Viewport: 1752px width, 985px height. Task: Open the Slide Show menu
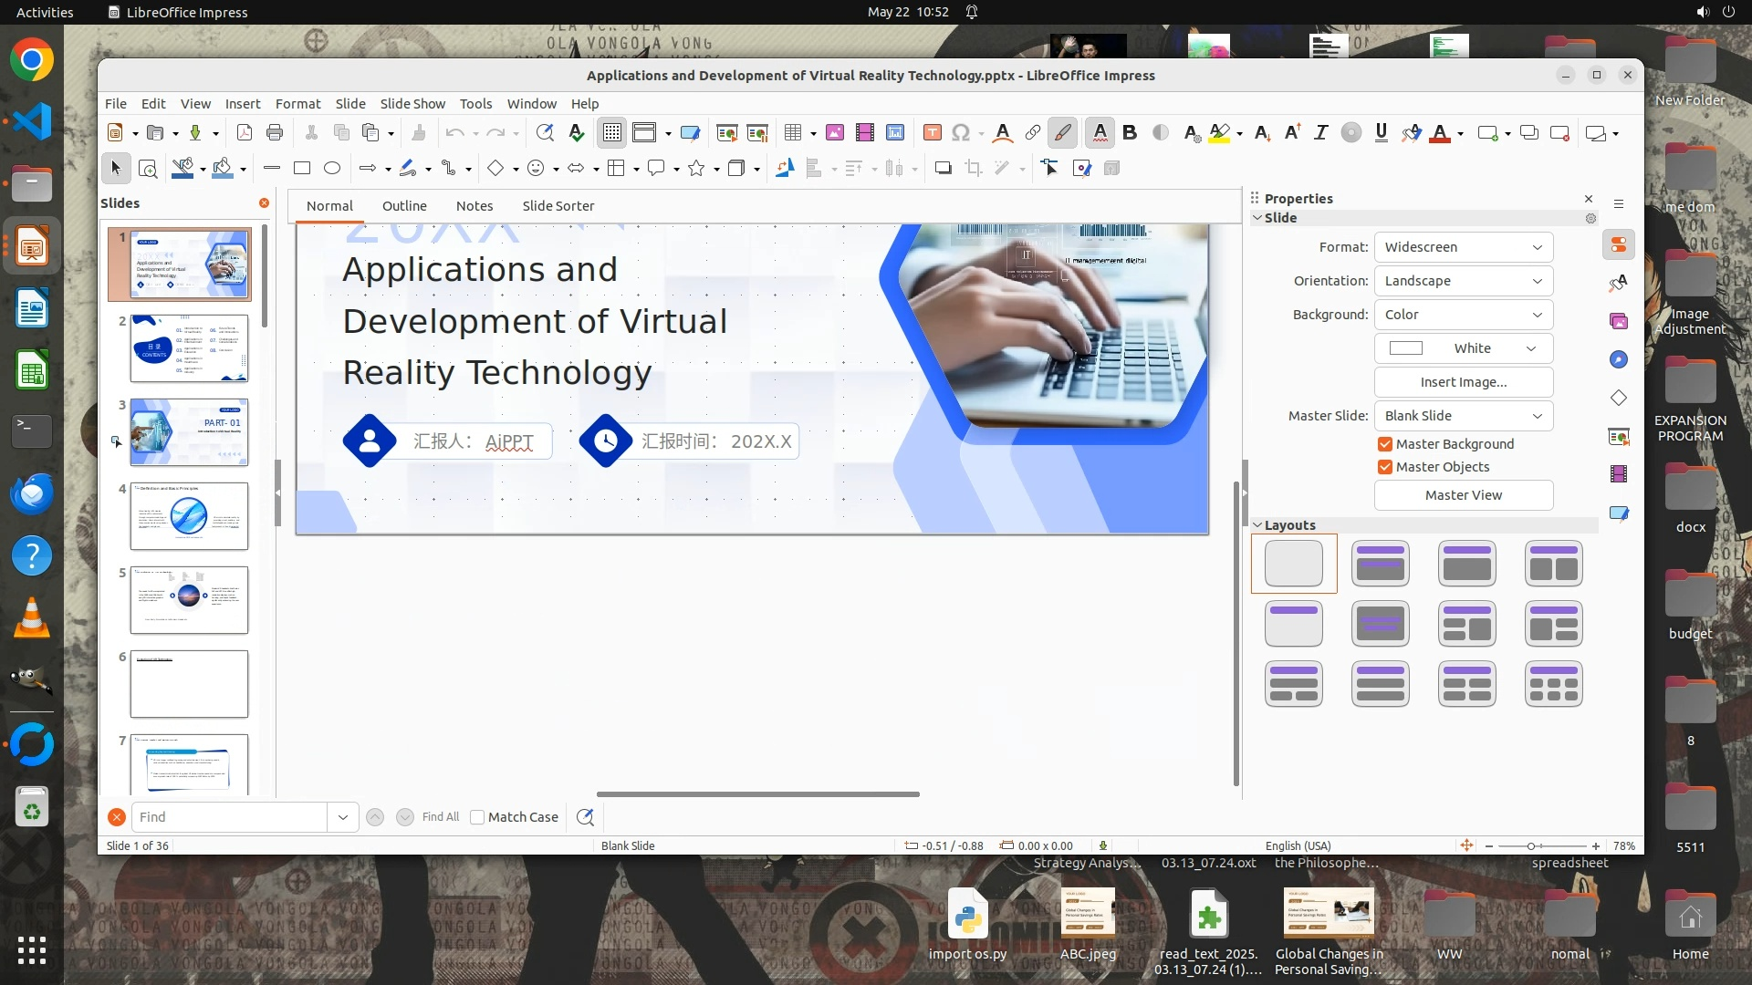click(x=412, y=104)
